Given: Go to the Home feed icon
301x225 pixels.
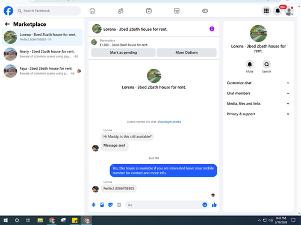Looking at the screenshot, I should coord(92,11).
